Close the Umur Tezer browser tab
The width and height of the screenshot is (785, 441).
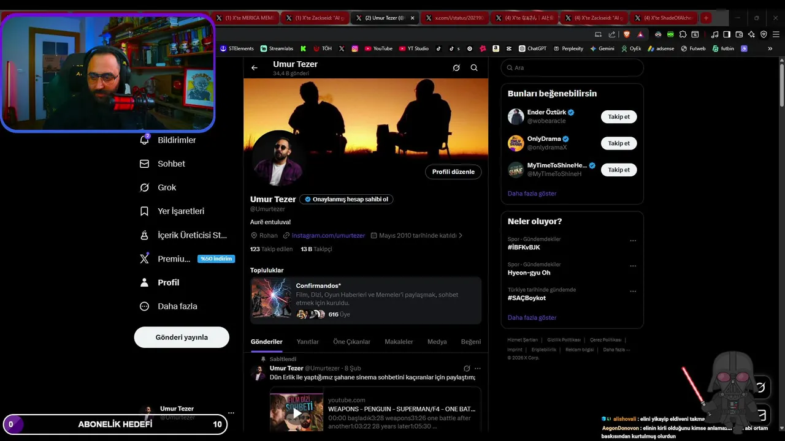coord(412,18)
